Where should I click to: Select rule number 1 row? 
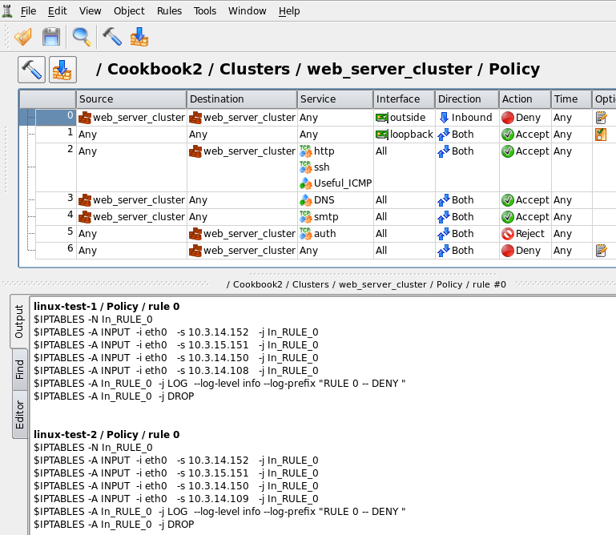(x=55, y=135)
